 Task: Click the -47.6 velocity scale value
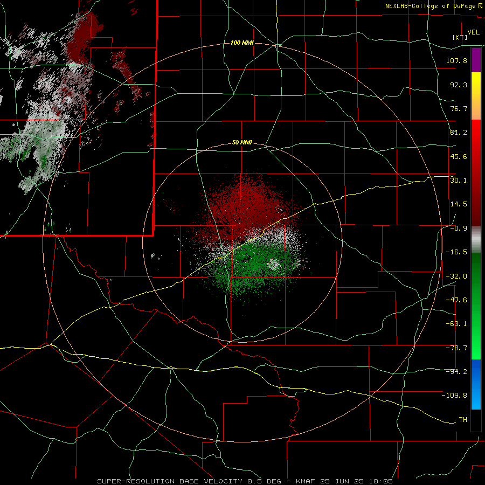(x=456, y=300)
